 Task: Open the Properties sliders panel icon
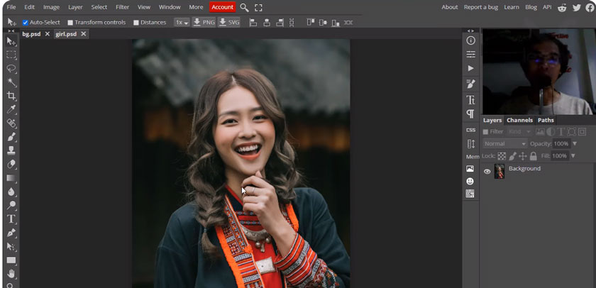coord(470,55)
